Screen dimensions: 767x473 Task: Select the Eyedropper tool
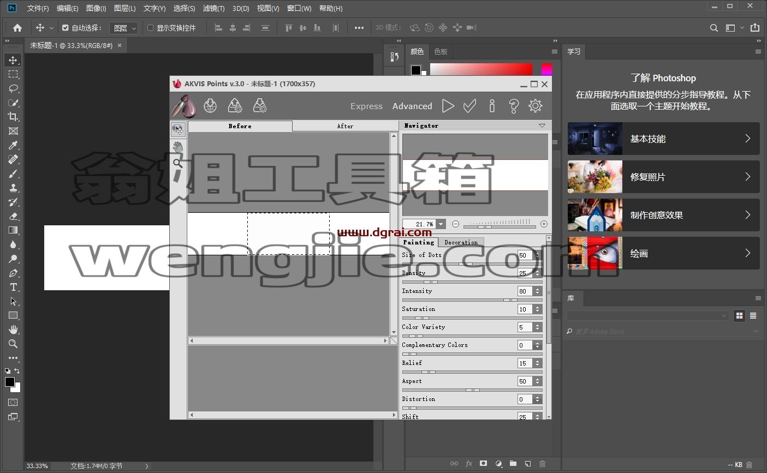pos(13,145)
